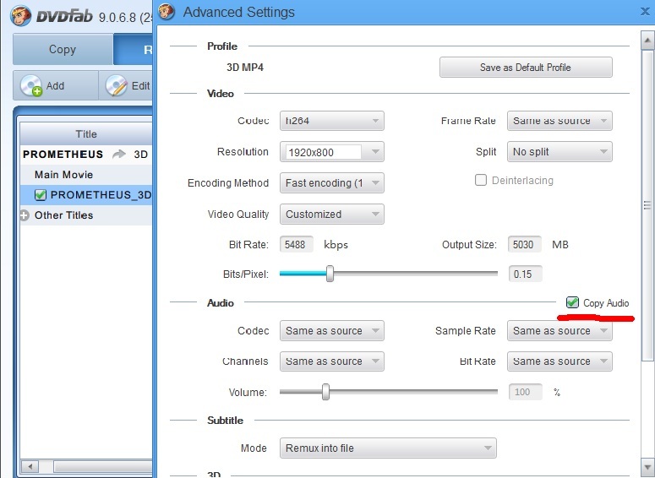The image size is (655, 478).
Task: Open the Resolution 1920x800 dropdown
Action: [331, 152]
